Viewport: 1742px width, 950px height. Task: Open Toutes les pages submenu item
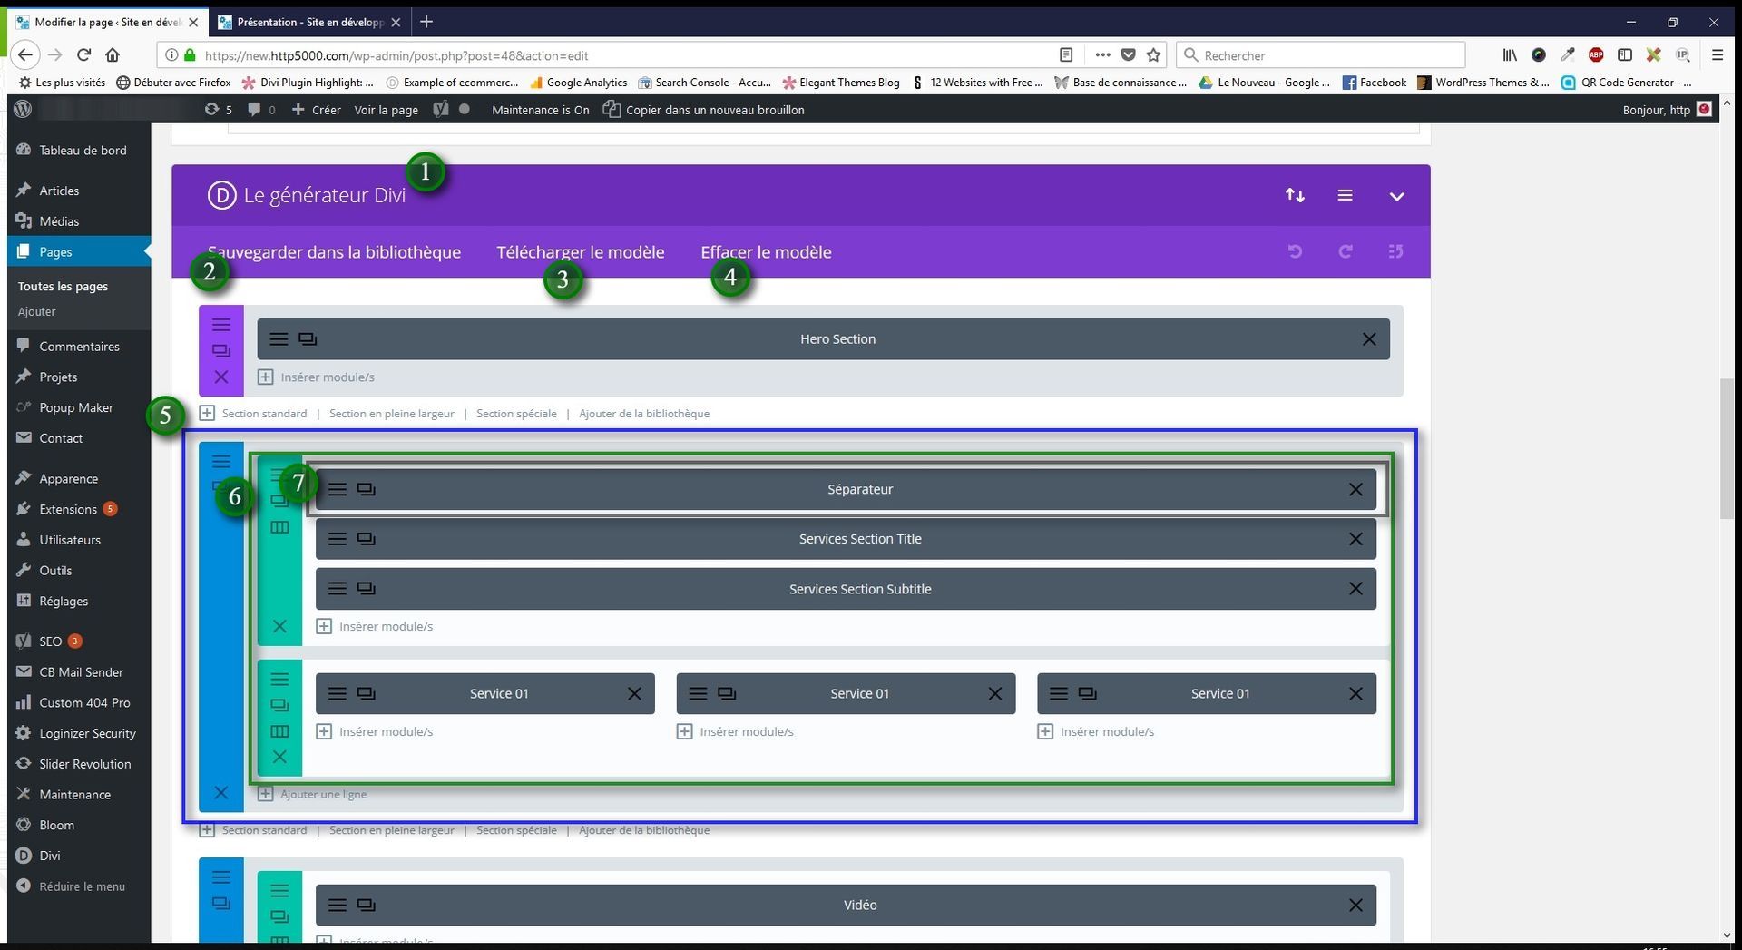(x=63, y=286)
